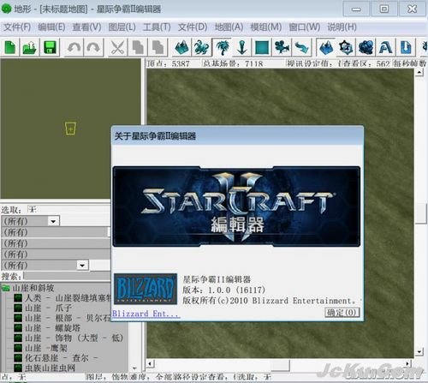Click the 顶点: 5387 status text
Screen dimensions: 428x383
click(x=169, y=63)
